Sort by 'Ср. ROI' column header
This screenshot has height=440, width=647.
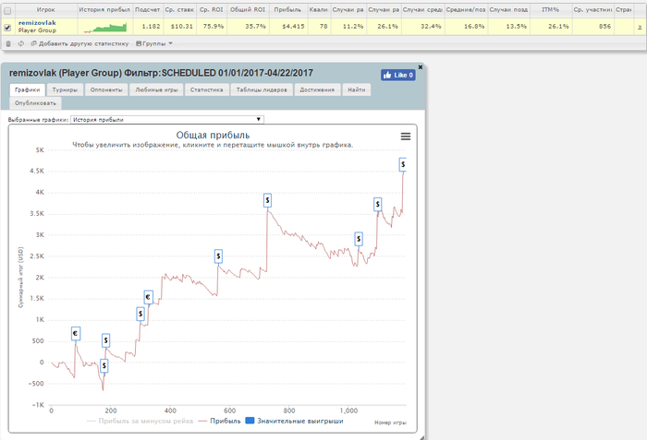pos(212,9)
